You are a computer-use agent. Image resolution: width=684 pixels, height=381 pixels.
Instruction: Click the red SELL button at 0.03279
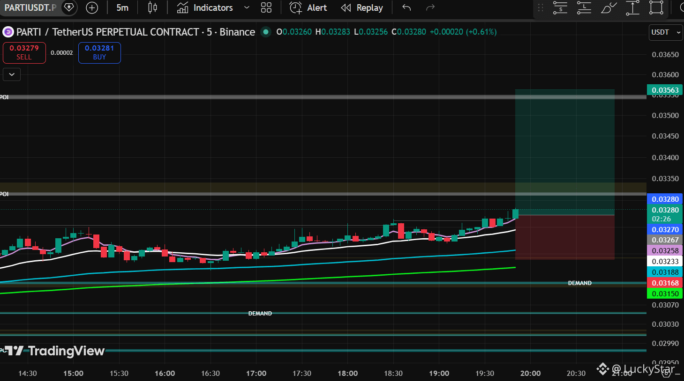(x=24, y=52)
